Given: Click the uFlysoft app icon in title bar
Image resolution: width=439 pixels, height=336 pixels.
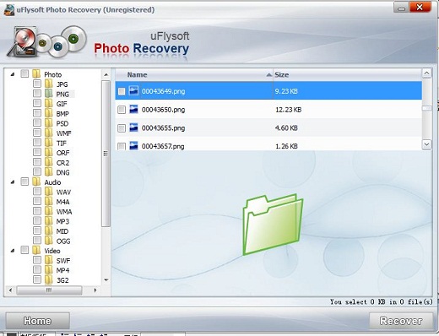Looking at the screenshot, I should 8,10.
